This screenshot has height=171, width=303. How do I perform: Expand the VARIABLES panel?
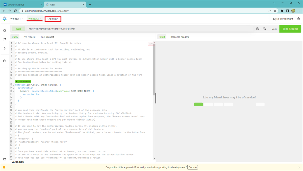pyautogui.click(x=18, y=162)
